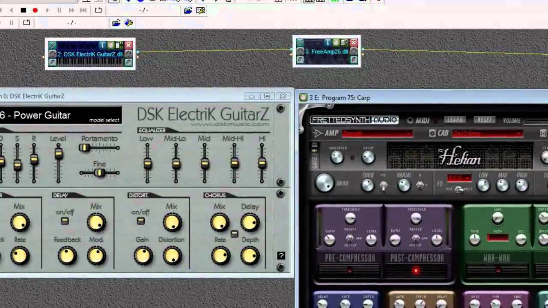
Task: Click the MIDI speaker icon in FreeAmp
Action: (410, 120)
